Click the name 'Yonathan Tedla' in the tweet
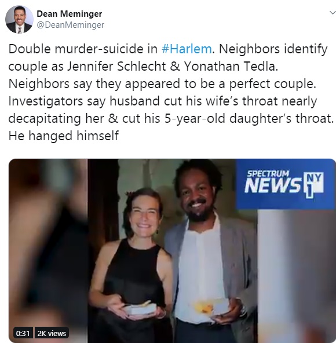 231,66
